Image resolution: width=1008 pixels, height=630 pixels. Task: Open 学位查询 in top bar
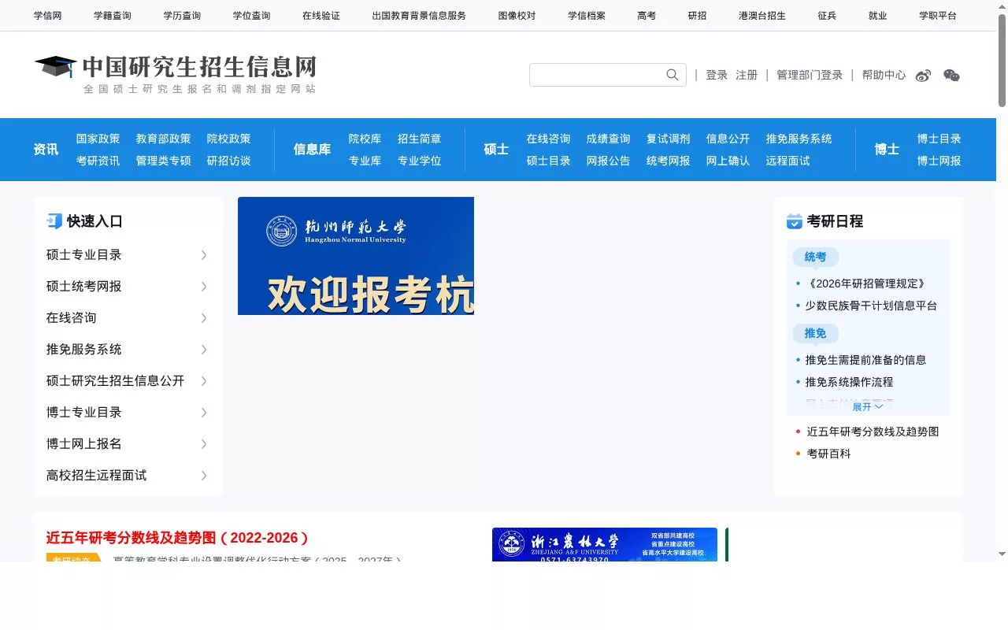click(x=251, y=16)
